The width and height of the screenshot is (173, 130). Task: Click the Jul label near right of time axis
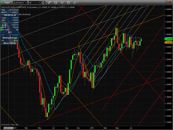[x=131, y=128]
